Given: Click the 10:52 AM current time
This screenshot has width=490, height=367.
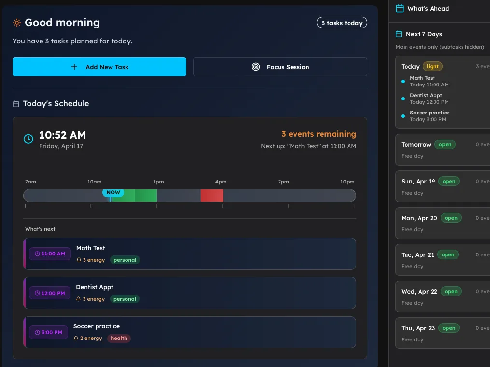Looking at the screenshot, I should click(x=62, y=135).
